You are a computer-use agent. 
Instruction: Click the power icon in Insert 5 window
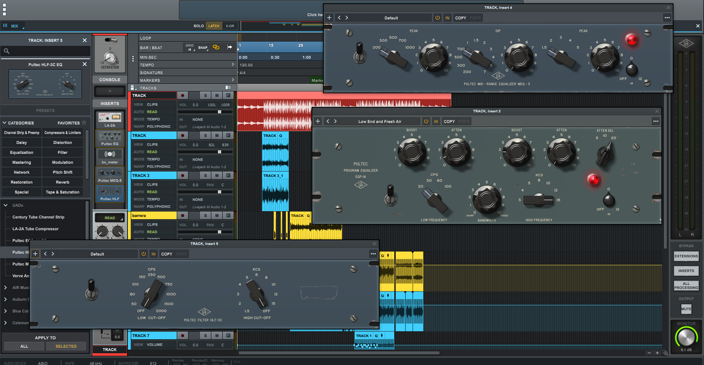click(143, 254)
